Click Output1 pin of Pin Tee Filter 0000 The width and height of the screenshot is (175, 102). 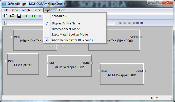pos(141,37)
